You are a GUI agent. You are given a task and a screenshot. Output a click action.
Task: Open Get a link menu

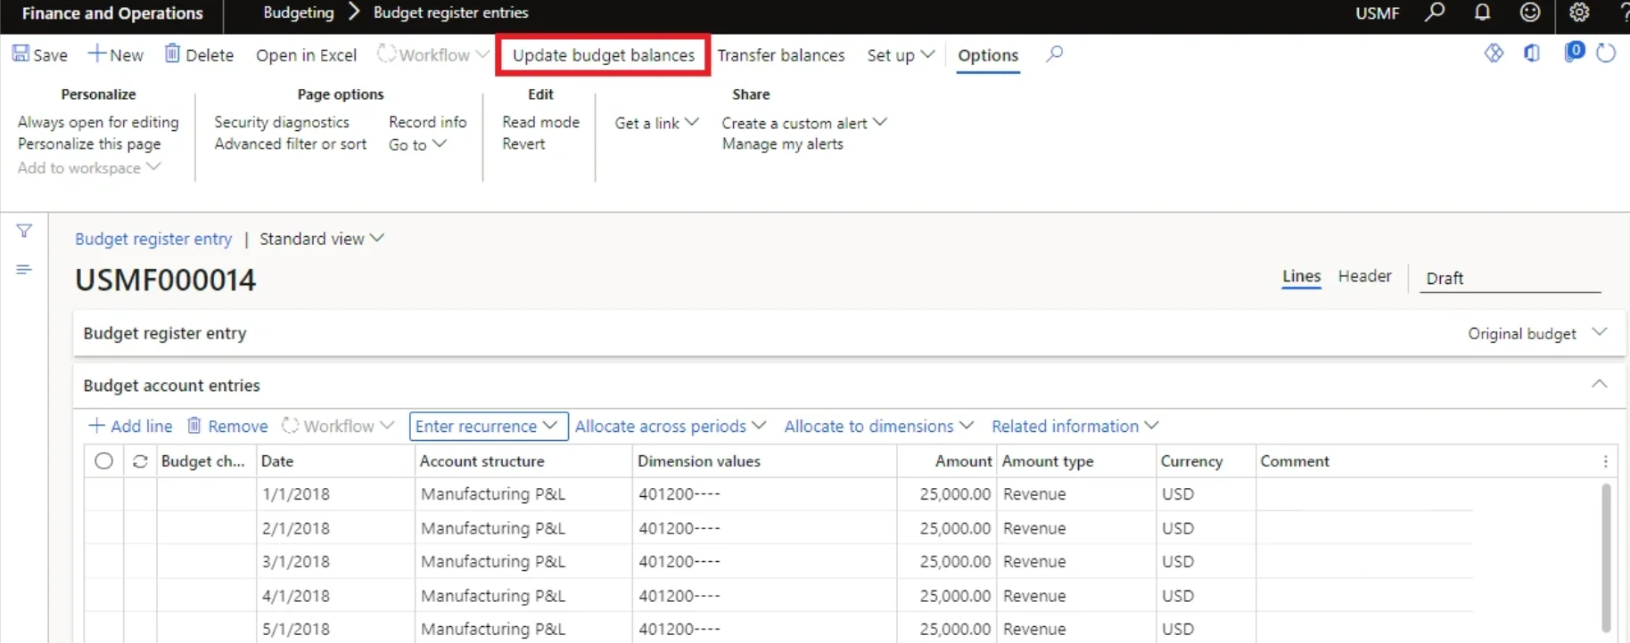[656, 123]
